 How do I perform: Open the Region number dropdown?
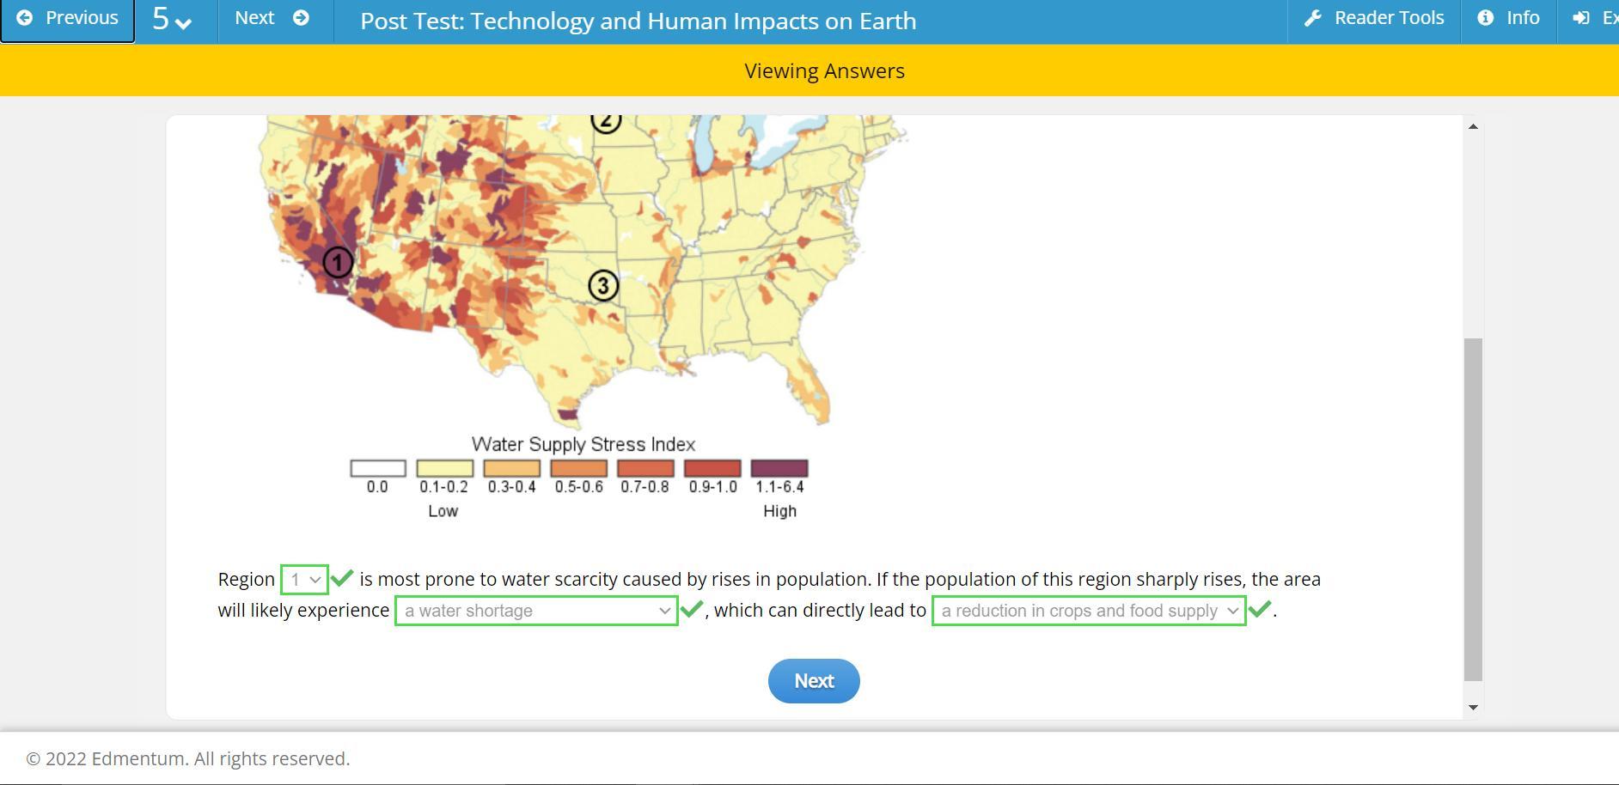point(304,580)
